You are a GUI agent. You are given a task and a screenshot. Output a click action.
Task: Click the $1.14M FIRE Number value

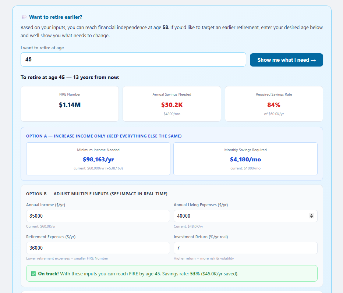pos(70,105)
